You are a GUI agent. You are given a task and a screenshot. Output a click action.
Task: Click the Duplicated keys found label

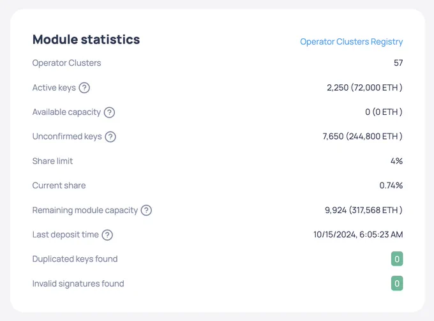coord(75,259)
